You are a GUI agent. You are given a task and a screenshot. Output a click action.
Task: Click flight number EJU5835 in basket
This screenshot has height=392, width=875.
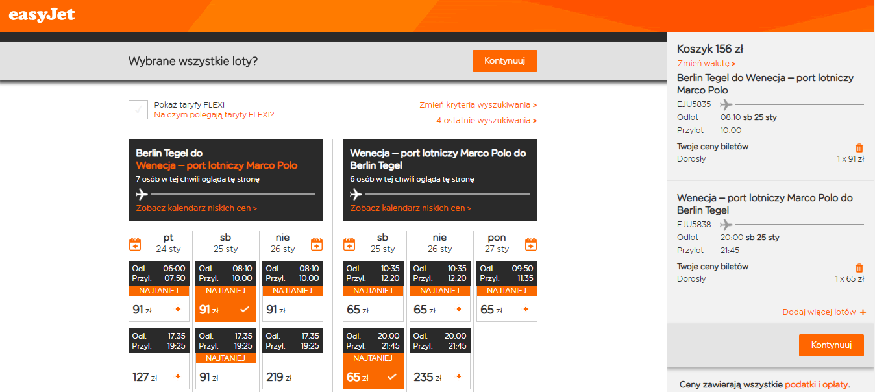694,104
